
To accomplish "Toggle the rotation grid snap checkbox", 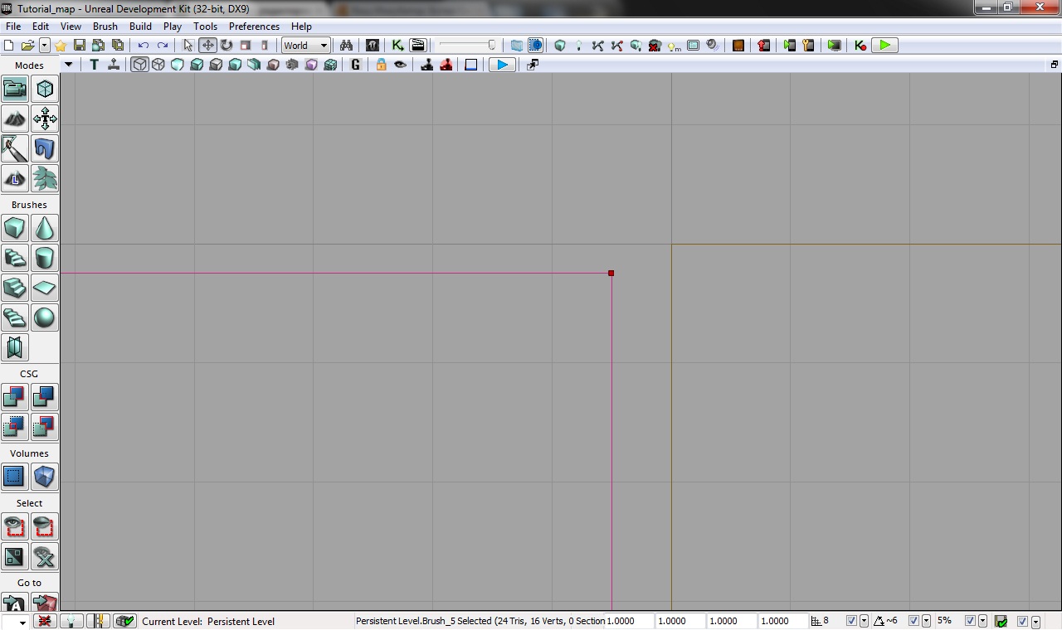I will tap(913, 621).
